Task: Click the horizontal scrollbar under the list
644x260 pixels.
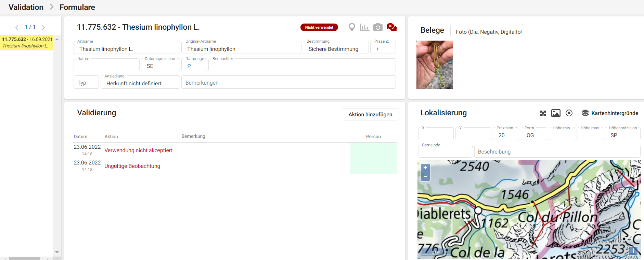Action: pos(24,259)
